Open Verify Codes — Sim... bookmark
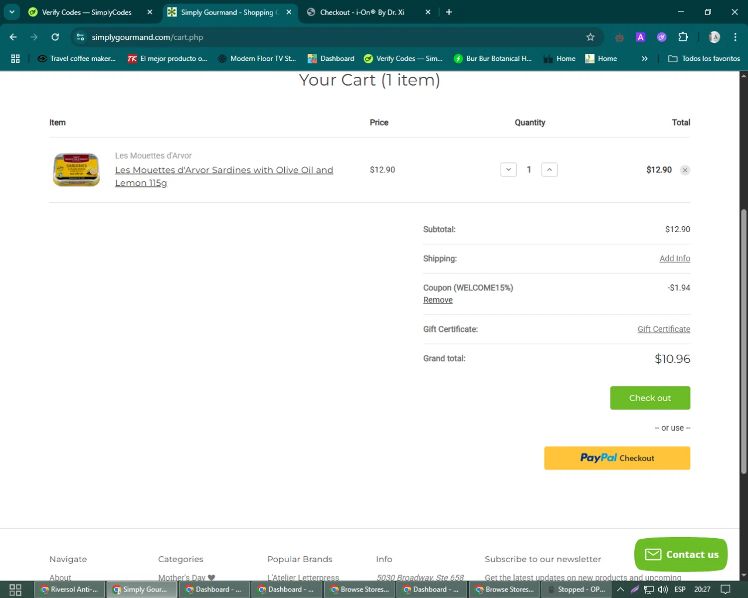This screenshot has width=748, height=598. point(403,59)
